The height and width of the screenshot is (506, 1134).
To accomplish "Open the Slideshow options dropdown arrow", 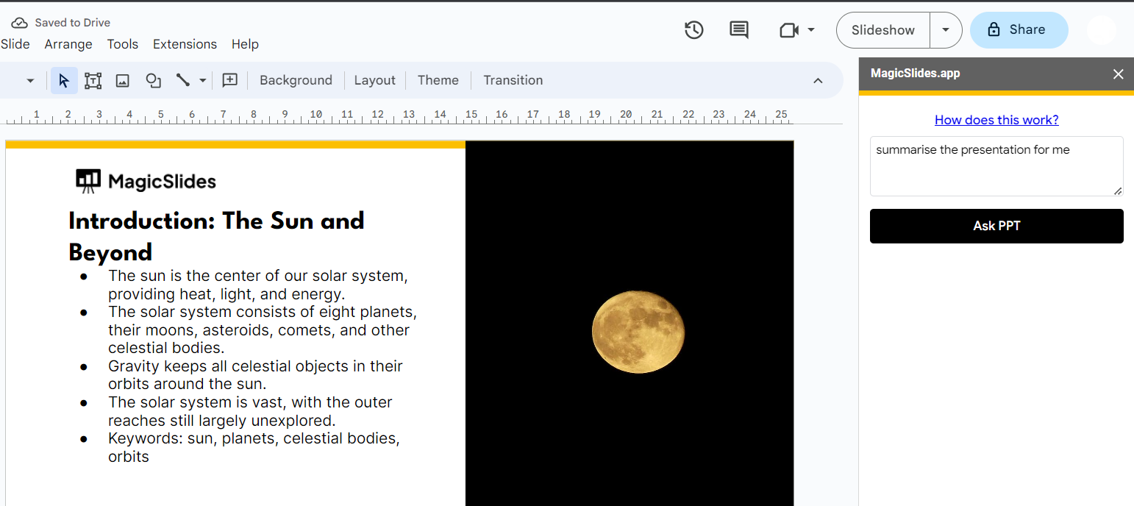I will coord(946,30).
